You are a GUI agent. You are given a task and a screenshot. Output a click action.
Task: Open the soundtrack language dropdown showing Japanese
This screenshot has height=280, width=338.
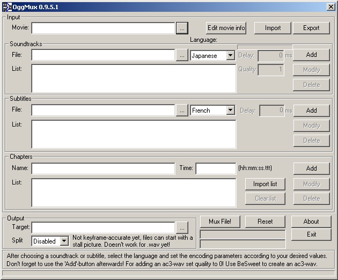click(x=212, y=56)
